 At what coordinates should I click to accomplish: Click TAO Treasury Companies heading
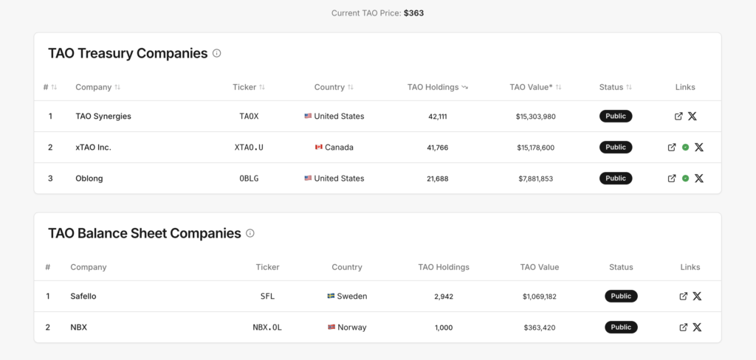[x=128, y=53]
